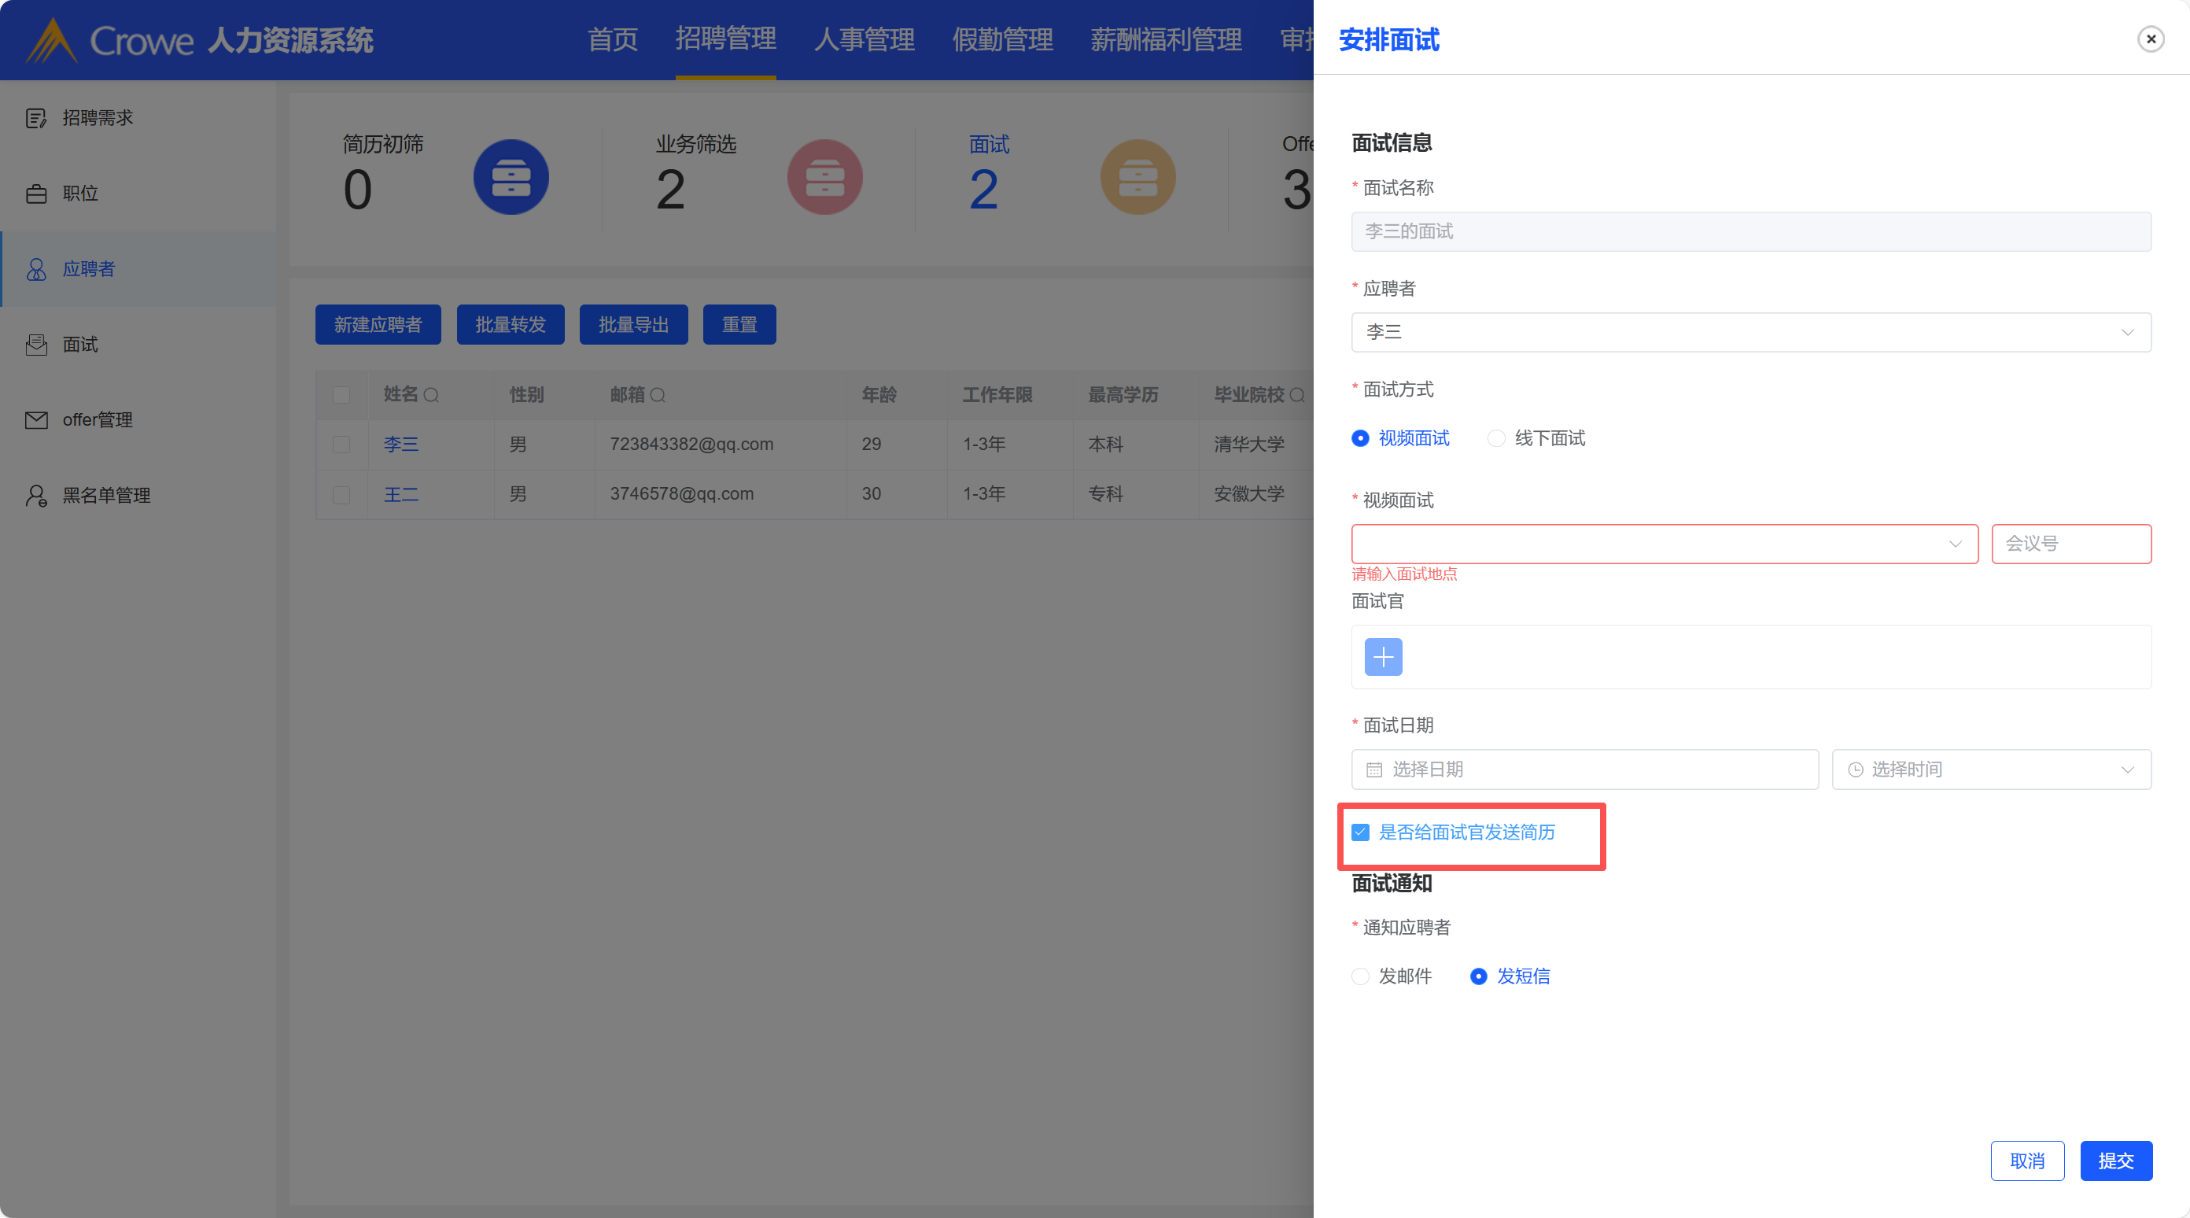Click the 黑名单管理 user icon
2190x1218 pixels.
coord(35,496)
